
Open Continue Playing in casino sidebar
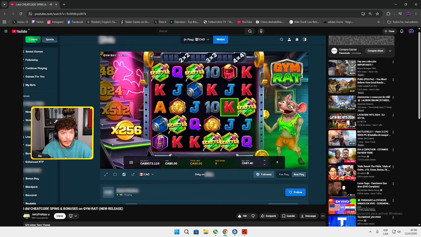click(x=36, y=68)
